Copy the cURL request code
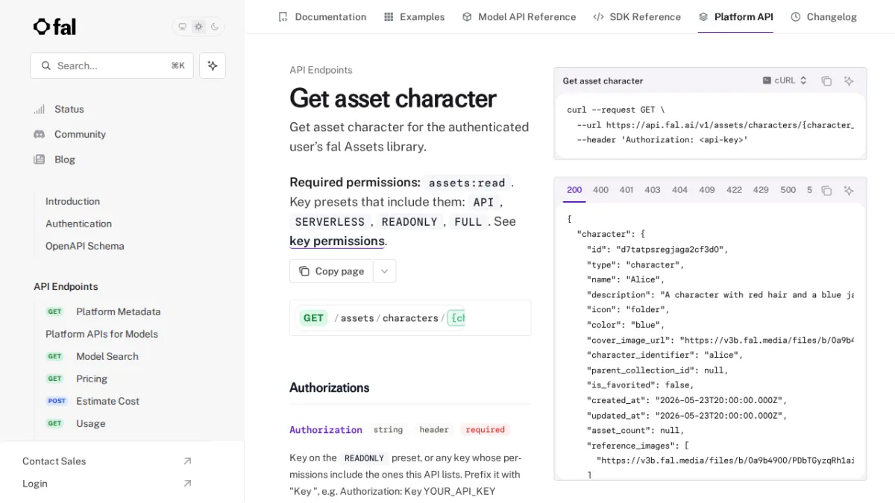 click(x=826, y=80)
